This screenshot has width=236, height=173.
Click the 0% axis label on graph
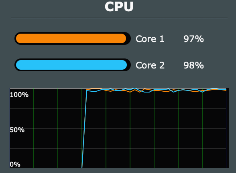pos(15,165)
